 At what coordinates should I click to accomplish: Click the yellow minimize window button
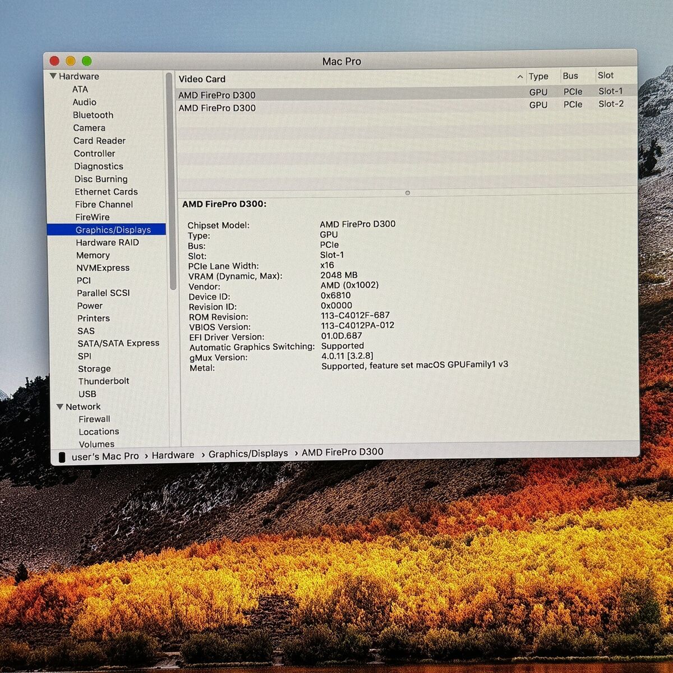click(71, 61)
